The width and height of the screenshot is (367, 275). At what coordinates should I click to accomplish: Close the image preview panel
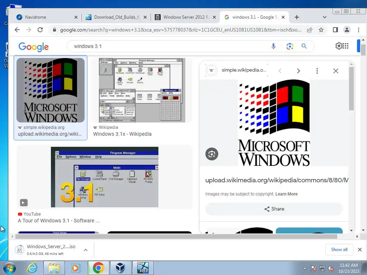(335, 71)
